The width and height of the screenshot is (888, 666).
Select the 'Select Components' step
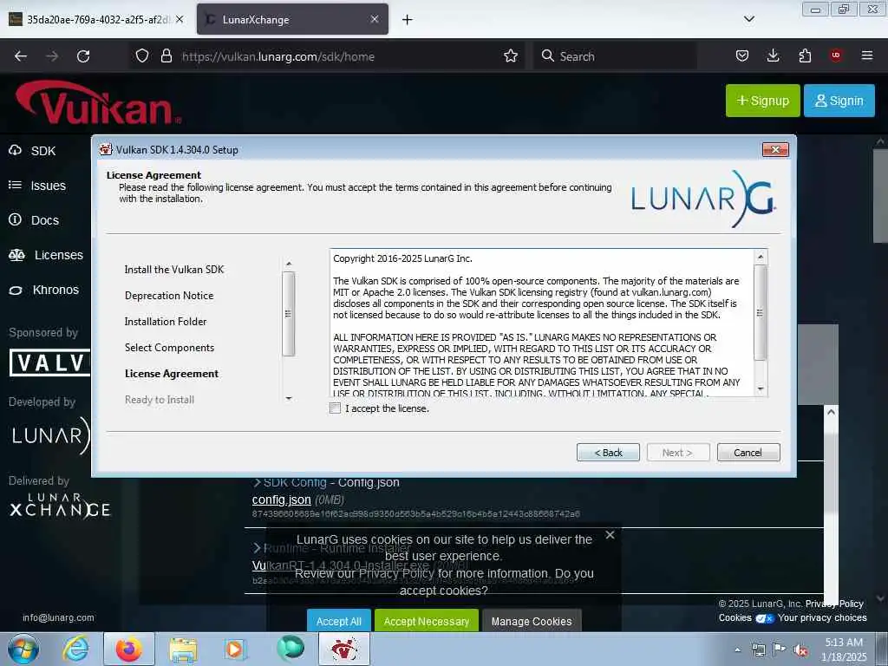169,348
